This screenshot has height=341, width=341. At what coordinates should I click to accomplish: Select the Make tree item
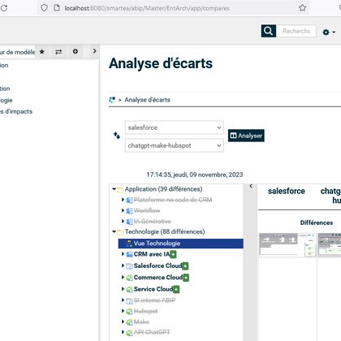coord(141,322)
